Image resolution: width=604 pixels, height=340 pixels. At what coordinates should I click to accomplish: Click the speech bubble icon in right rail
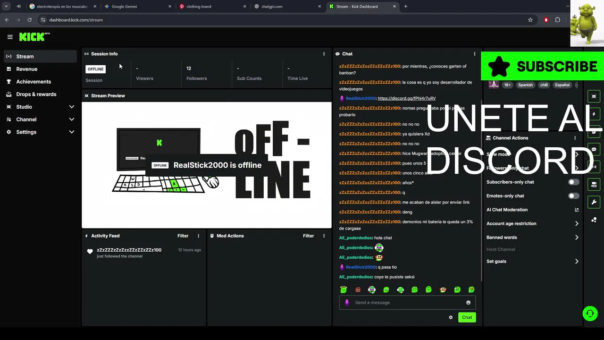[x=594, y=149]
